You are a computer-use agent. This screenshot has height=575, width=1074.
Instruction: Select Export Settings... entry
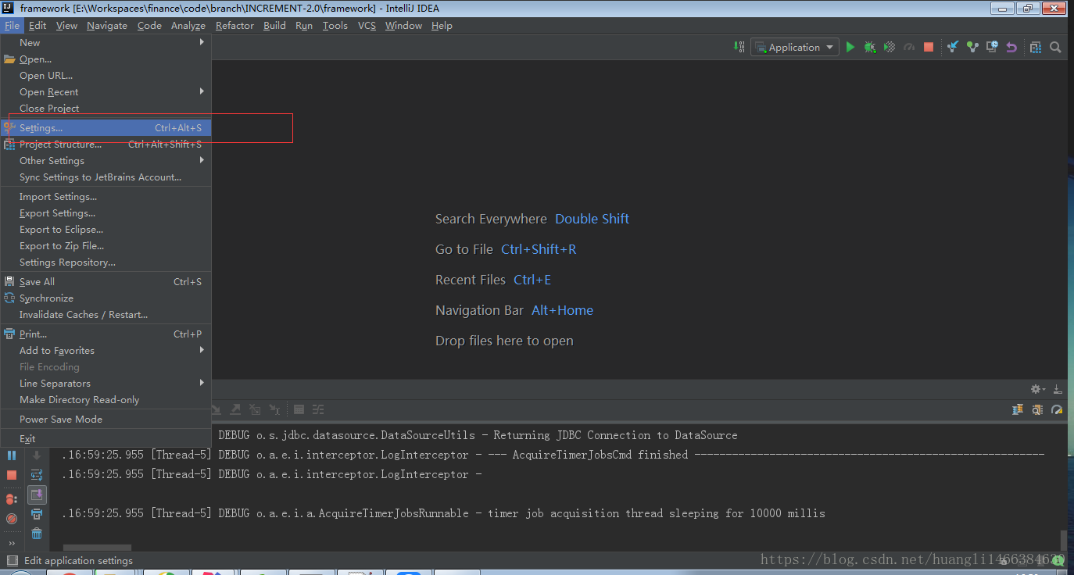coord(106,212)
